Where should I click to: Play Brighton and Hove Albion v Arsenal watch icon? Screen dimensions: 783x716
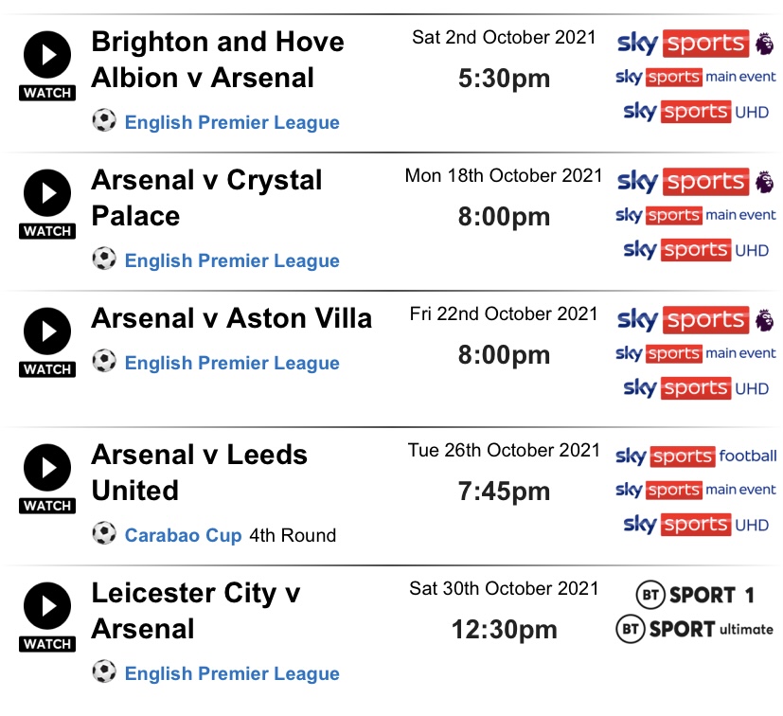[x=47, y=66]
